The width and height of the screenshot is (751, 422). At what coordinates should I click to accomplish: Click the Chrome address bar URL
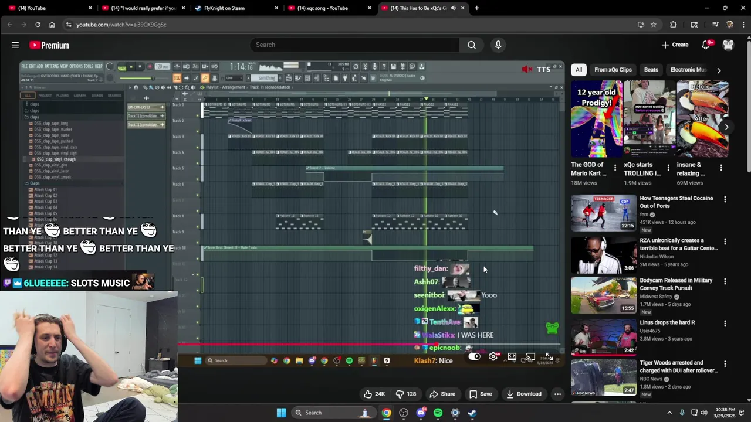coord(121,25)
